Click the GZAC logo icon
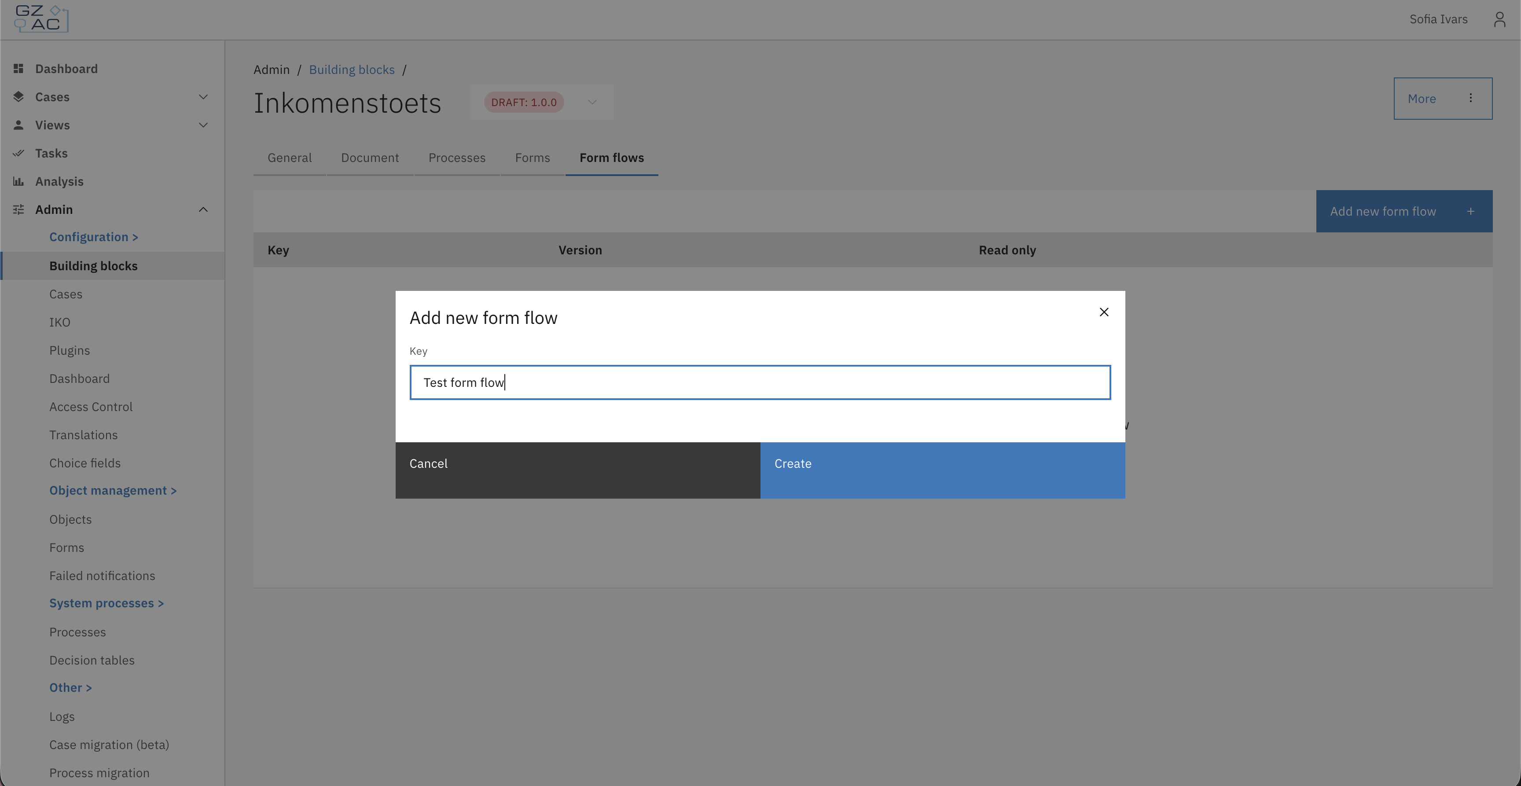1521x786 pixels. coord(41,19)
